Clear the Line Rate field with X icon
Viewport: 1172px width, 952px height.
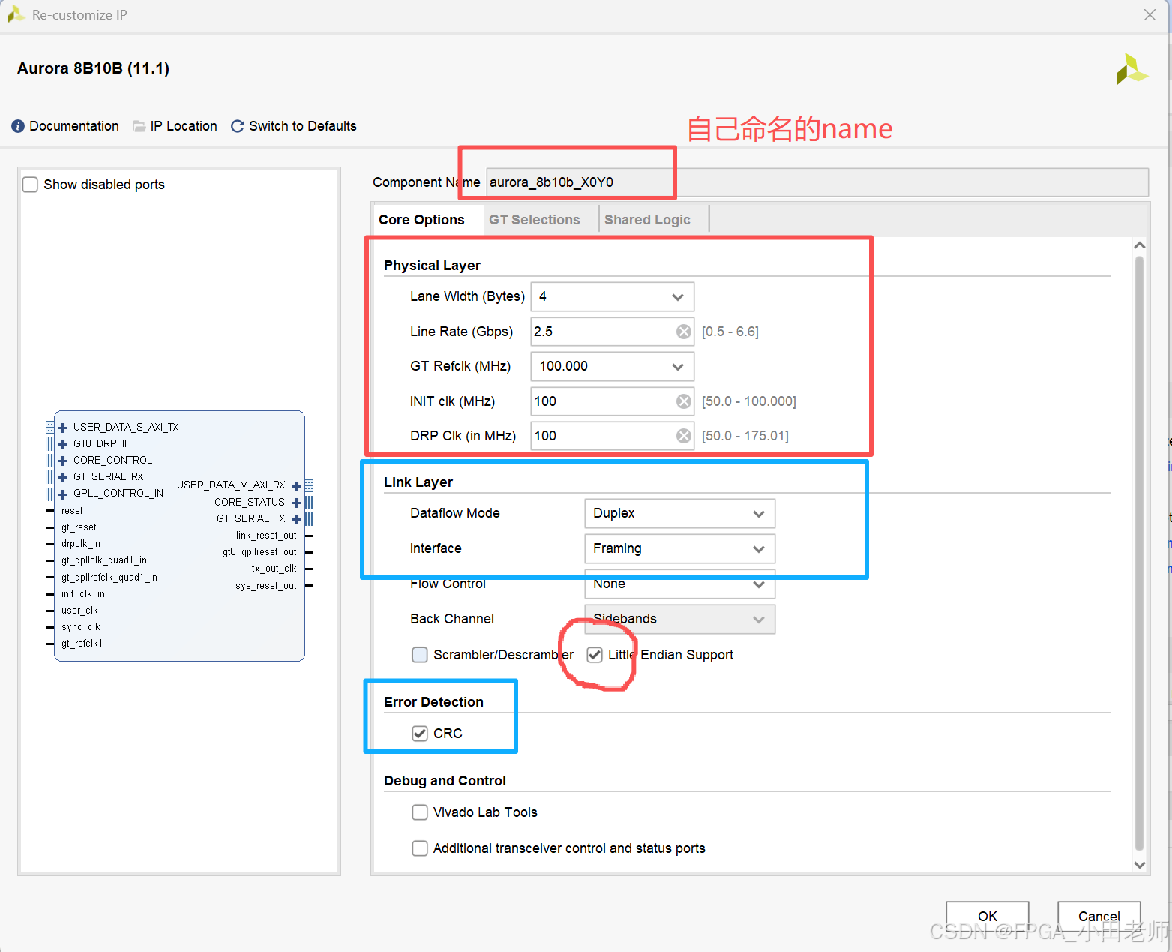point(684,332)
